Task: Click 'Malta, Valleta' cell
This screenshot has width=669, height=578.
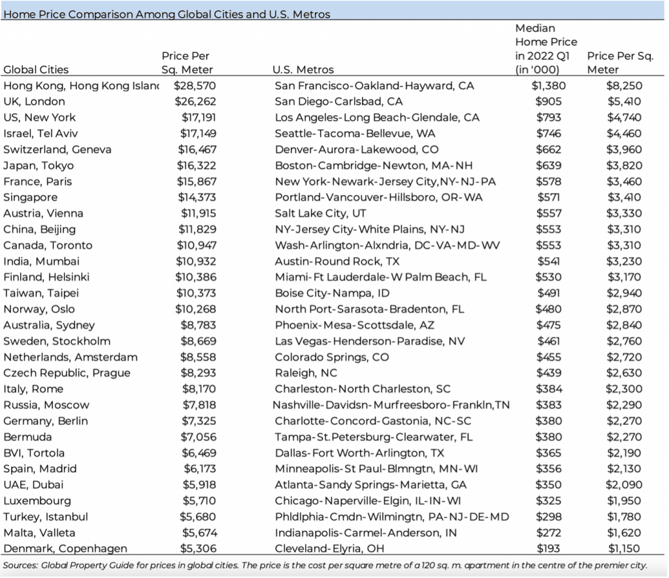Action: tap(39, 533)
